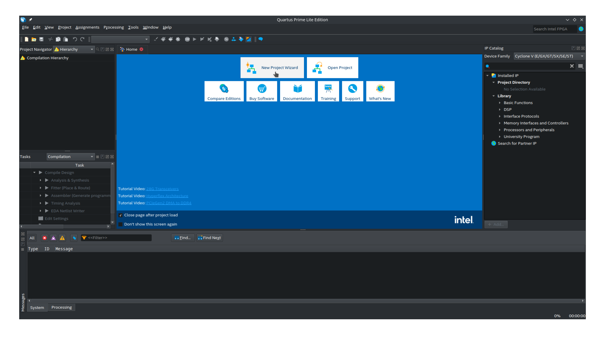Image resolution: width=605 pixels, height=342 pixels.
Task: Open the toolbar project revision combo box
Action: 120,39
